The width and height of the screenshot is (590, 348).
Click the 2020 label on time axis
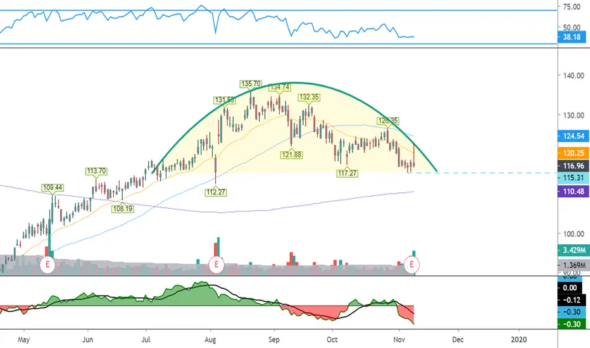519,339
